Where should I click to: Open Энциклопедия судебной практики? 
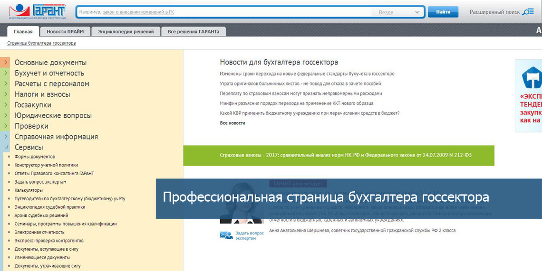coord(50,207)
